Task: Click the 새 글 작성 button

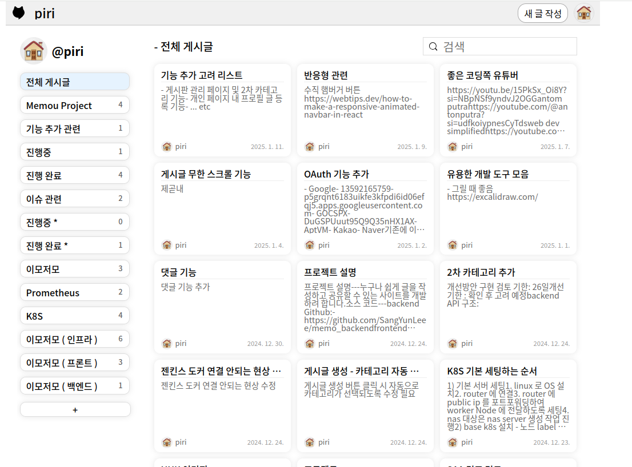Action: (542, 14)
